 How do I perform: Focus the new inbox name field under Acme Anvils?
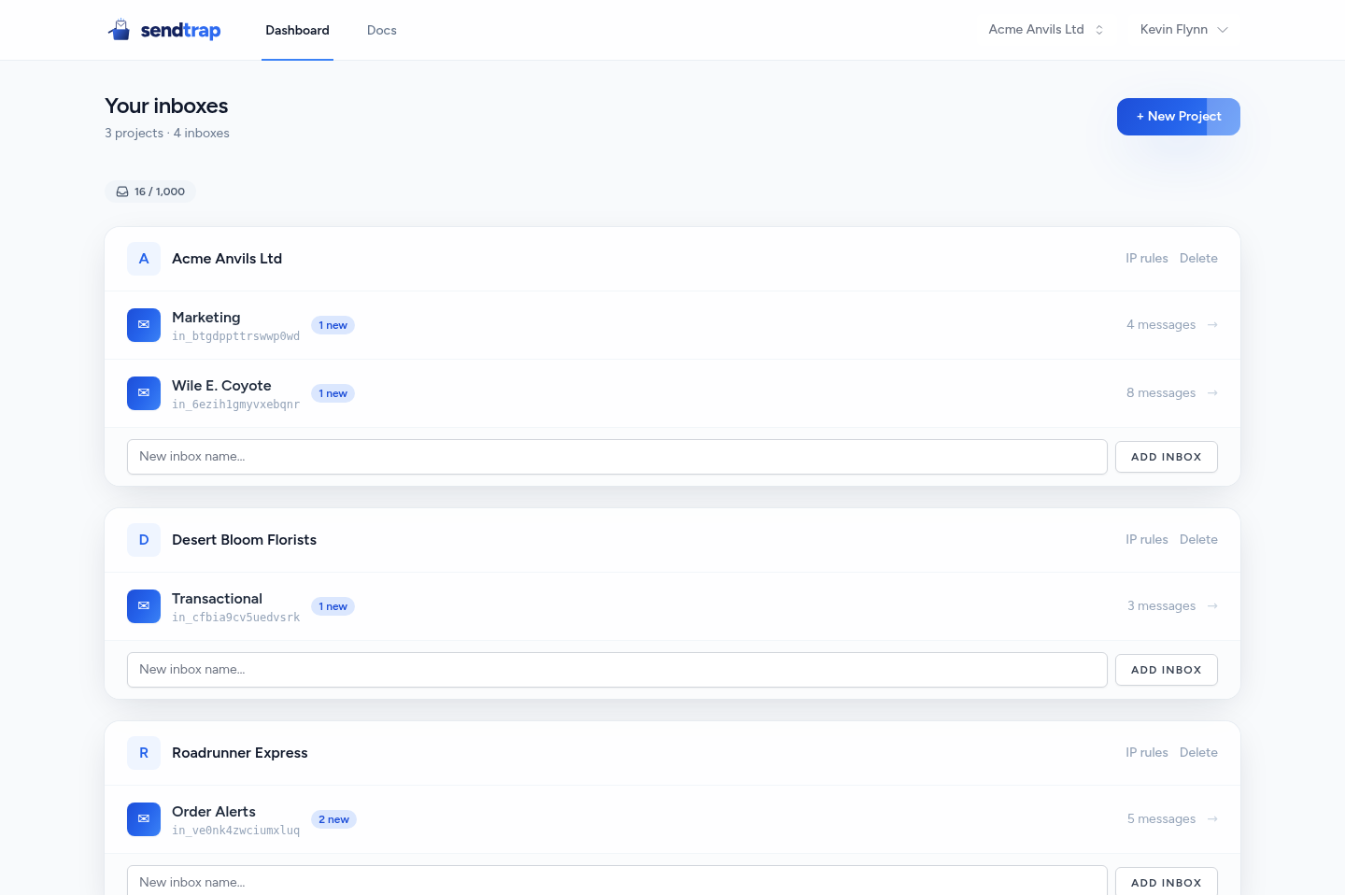617,457
